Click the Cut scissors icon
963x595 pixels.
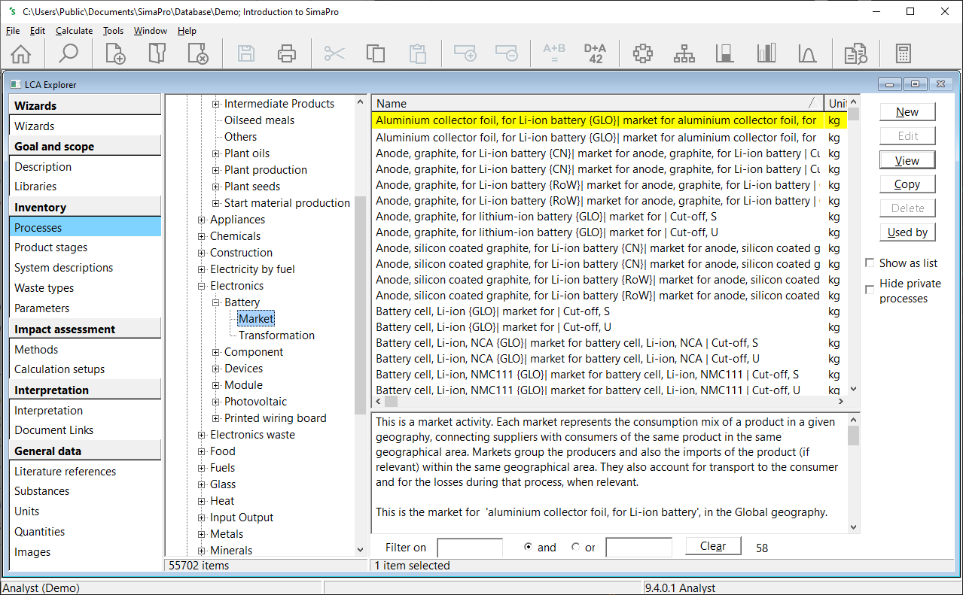334,53
